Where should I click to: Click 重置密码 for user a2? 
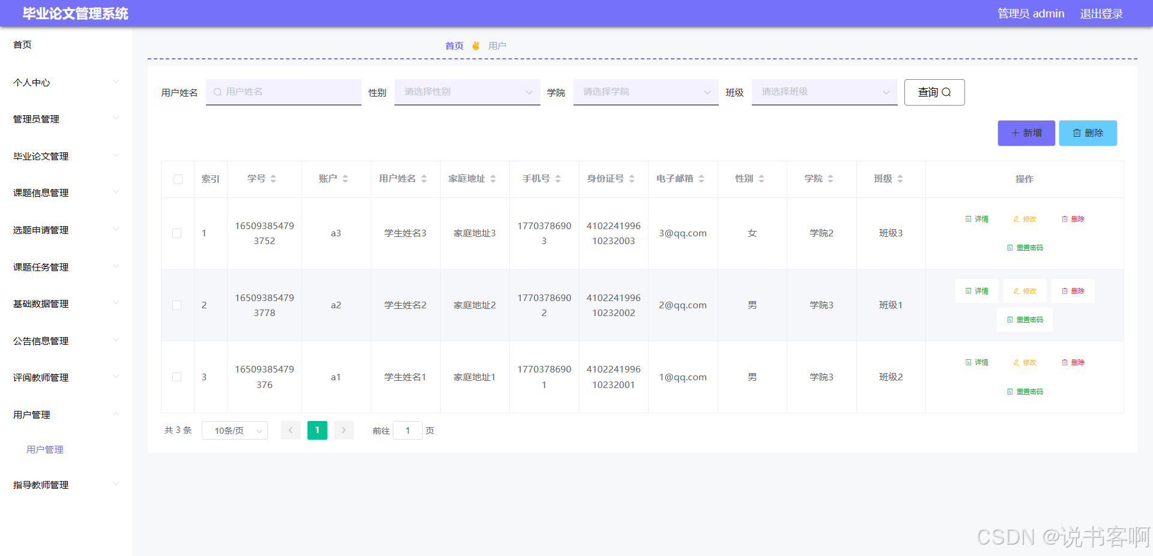[1025, 320]
